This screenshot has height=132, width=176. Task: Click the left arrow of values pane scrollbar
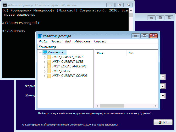97,105
